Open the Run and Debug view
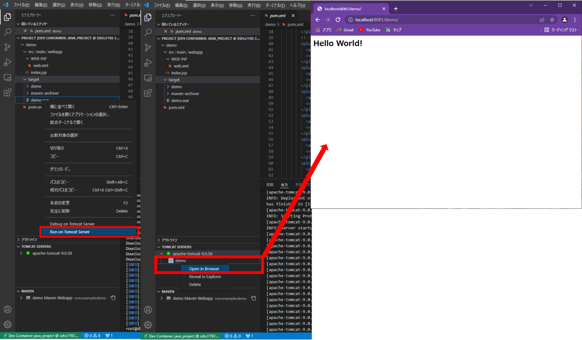The height and width of the screenshot is (340, 582). point(7,62)
